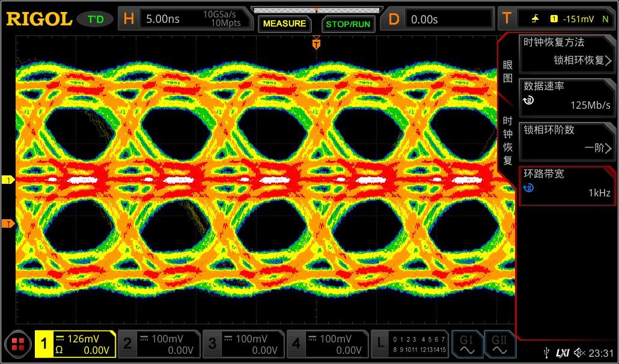Toggle the muted speaker sound icon
Image resolution: width=619 pixels, height=364 pixels.
coord(579,353)
